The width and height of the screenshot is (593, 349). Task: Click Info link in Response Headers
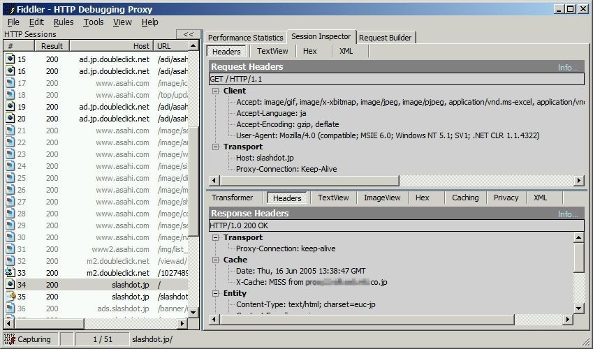[x=568, y=214]
